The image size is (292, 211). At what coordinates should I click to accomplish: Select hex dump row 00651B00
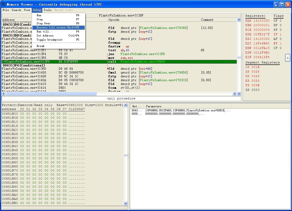coord(43,114)
